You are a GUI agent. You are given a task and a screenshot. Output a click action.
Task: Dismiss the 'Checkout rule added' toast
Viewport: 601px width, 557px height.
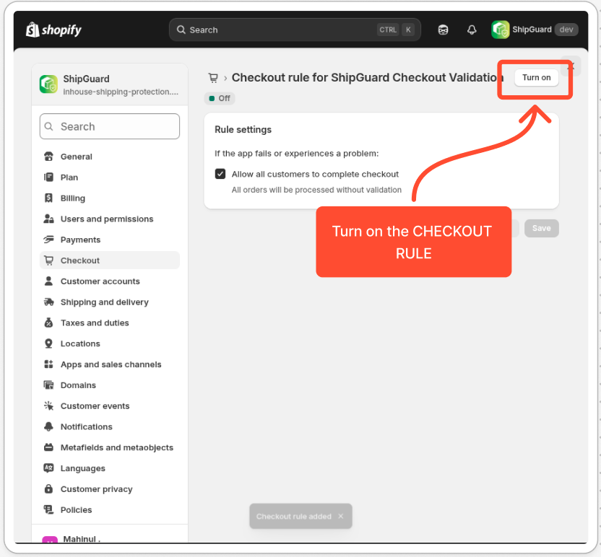[x=341, y=517]
